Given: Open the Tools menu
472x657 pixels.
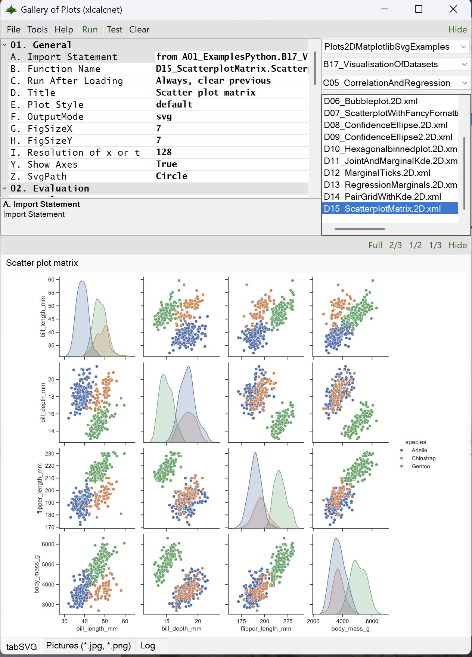Looking at the screenshot, I should point(37,29).
